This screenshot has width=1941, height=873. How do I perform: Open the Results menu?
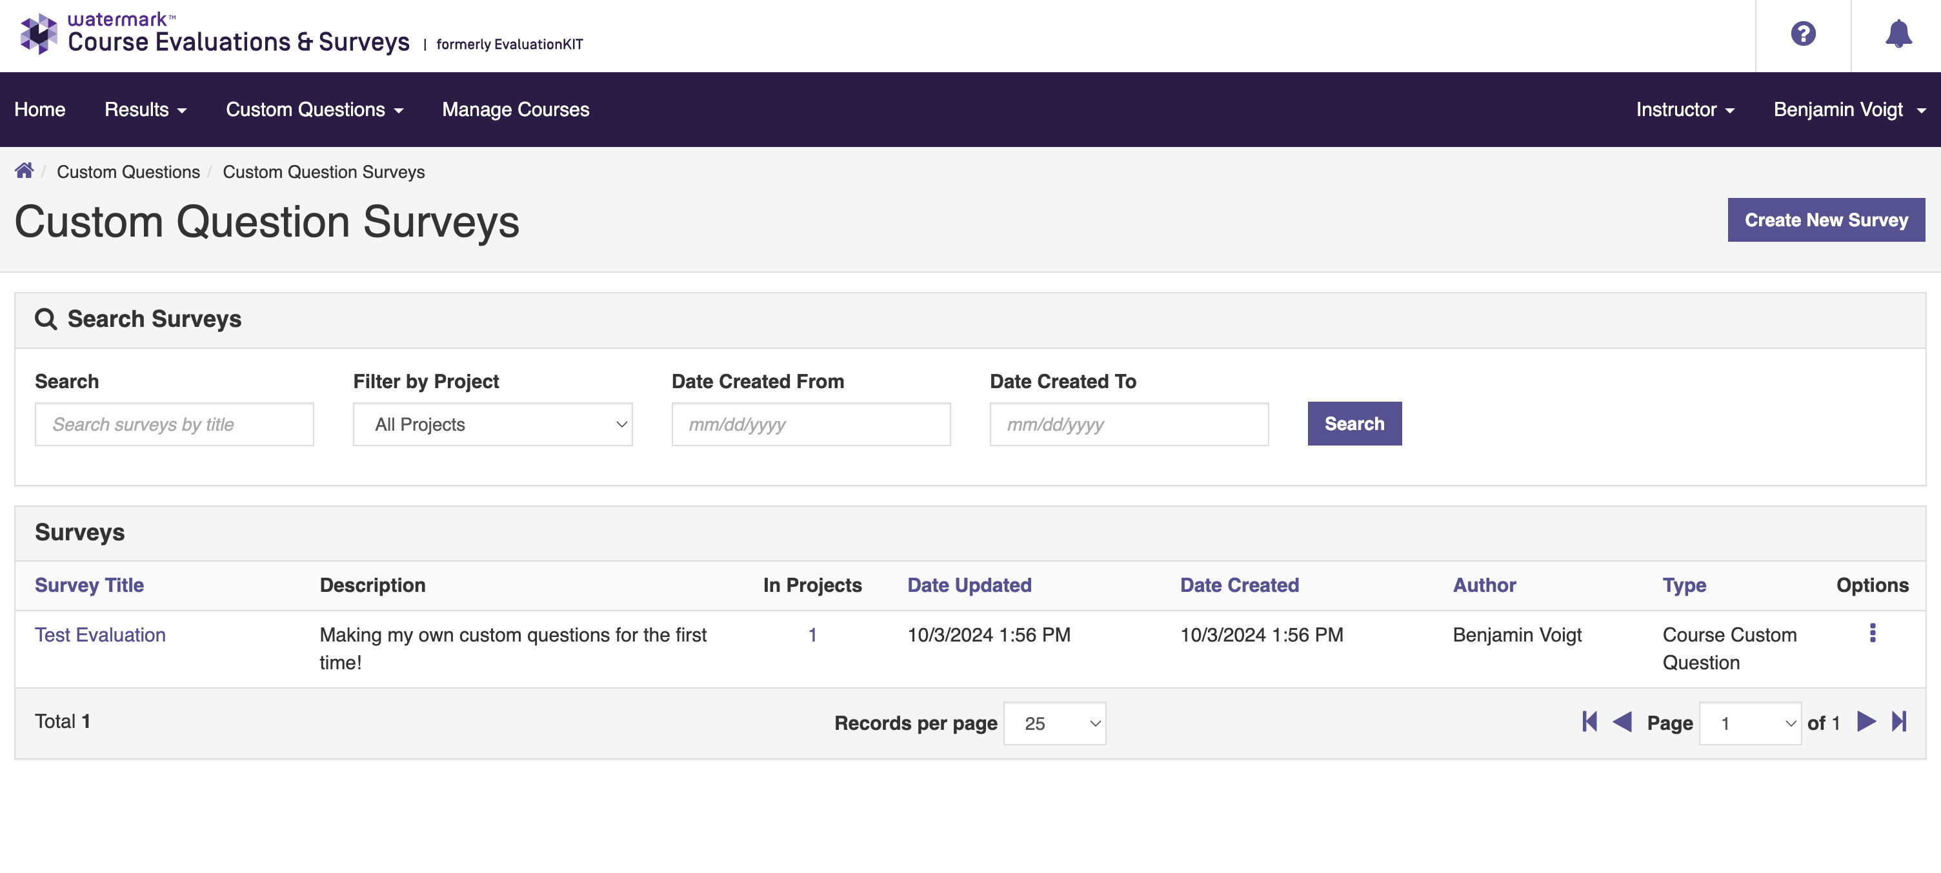[145, 109]
